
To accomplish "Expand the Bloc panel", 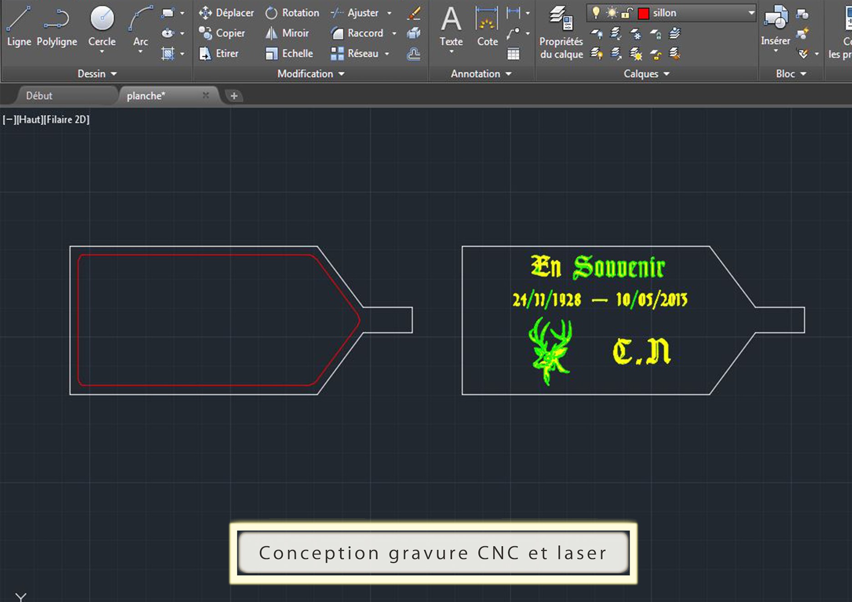I will point(791,74).
